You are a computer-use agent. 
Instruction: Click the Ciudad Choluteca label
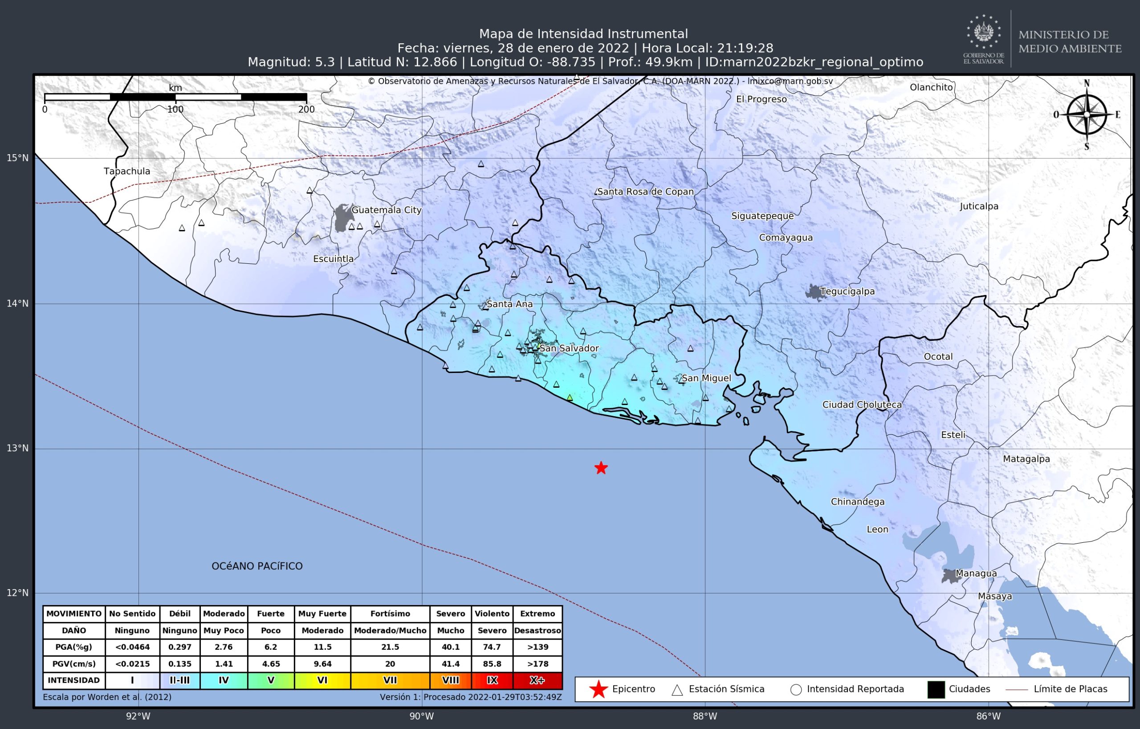[x=862, y=405]
